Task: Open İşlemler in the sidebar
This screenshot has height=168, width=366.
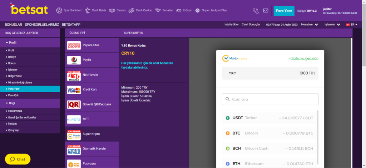Action: (30, 70)
